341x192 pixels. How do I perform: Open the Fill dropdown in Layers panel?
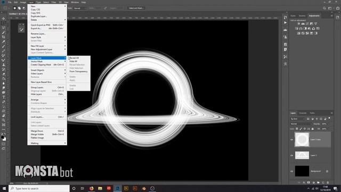click(329, 129)
